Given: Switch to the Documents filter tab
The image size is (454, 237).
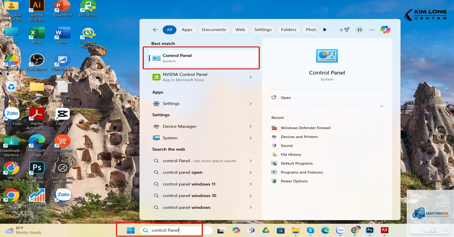Looking at the screenshot, I should pos(214,30).
